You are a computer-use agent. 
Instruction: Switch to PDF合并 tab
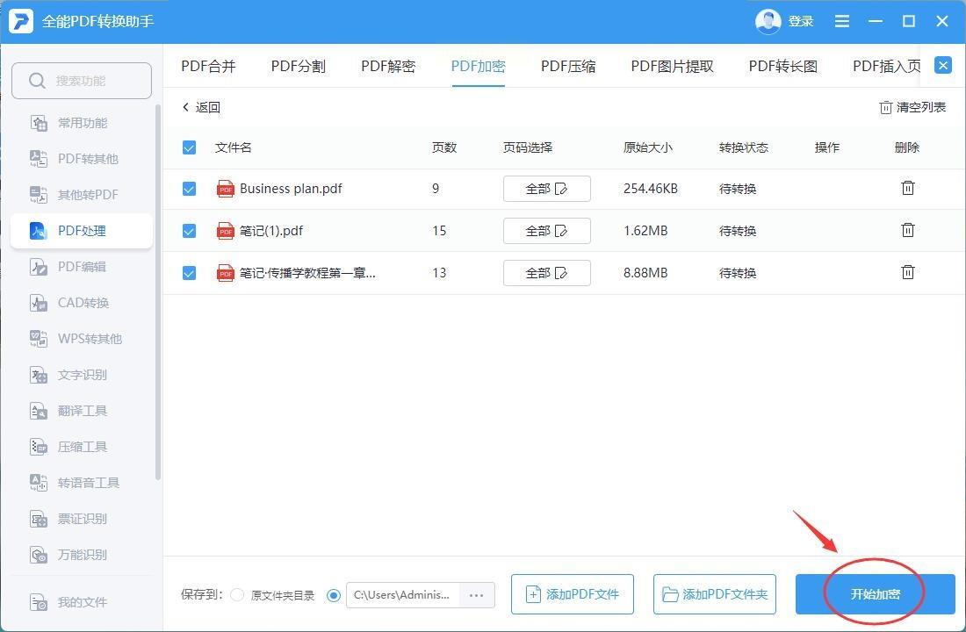(x=208, y=66)
